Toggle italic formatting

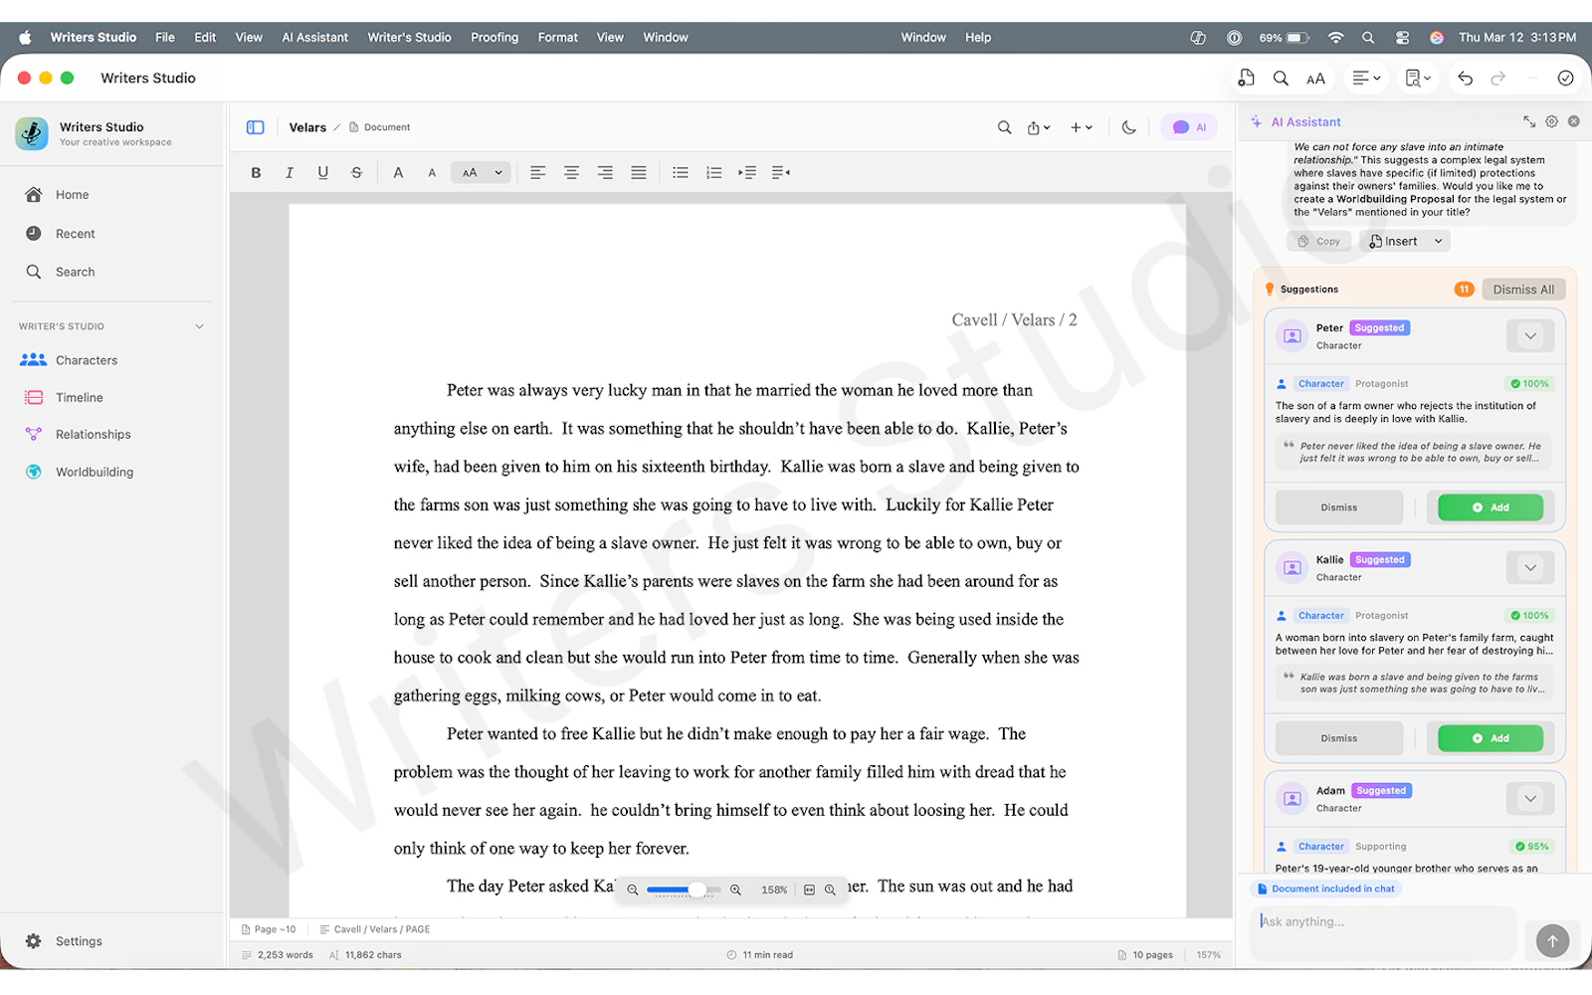tap(290, 172)
